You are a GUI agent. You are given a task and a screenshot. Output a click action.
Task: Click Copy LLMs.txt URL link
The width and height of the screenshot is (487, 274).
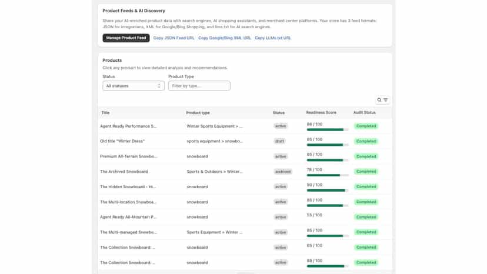pos(273,38)
